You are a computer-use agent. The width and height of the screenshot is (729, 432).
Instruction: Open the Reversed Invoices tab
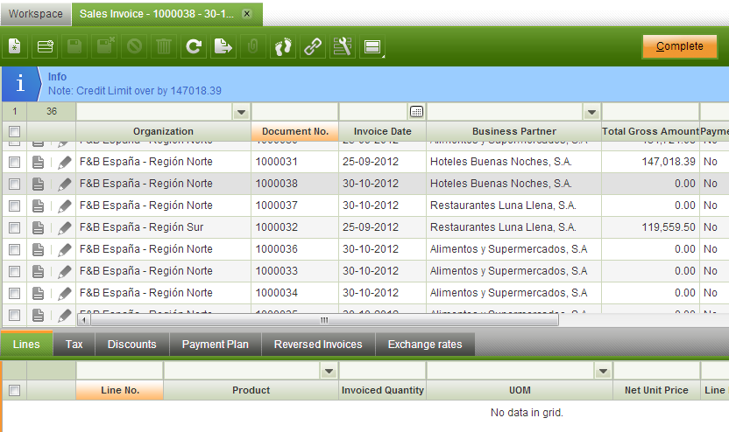tap(318, 345)
